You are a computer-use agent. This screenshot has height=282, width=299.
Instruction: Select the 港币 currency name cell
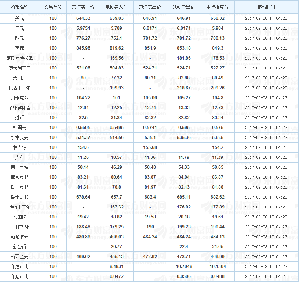(x=20, y=118)
